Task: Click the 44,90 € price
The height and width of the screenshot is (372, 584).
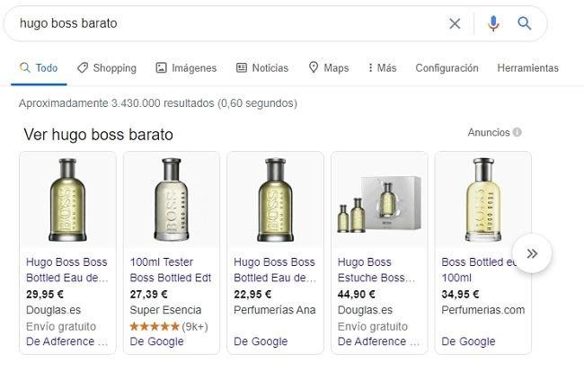Action: [x=357, y=294]
